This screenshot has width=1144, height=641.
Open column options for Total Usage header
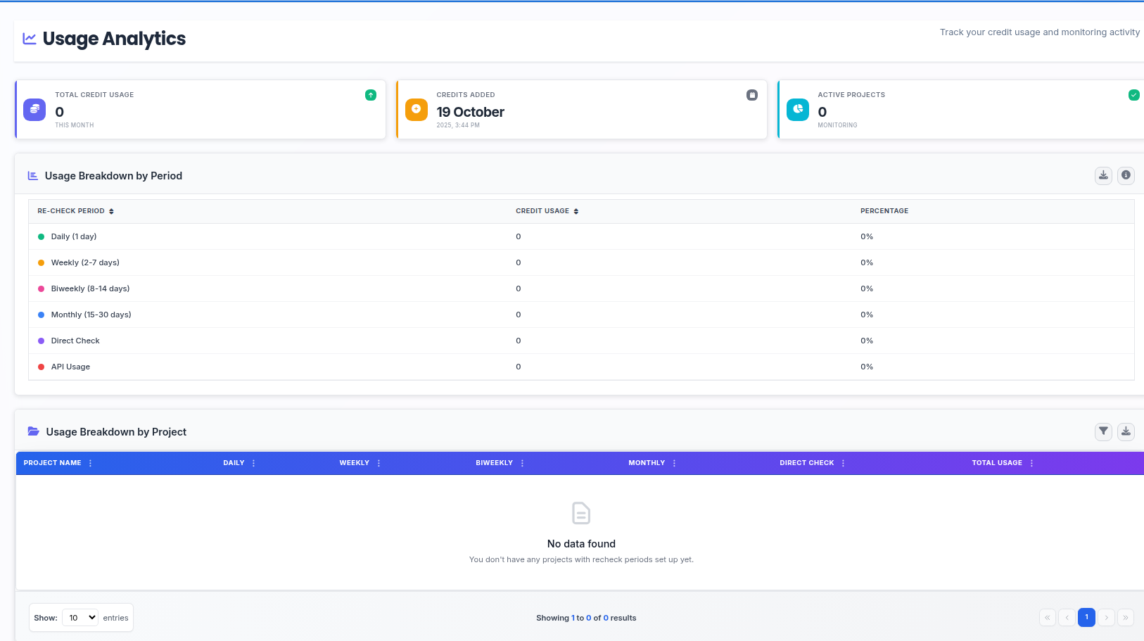[x=1032, y=462]
